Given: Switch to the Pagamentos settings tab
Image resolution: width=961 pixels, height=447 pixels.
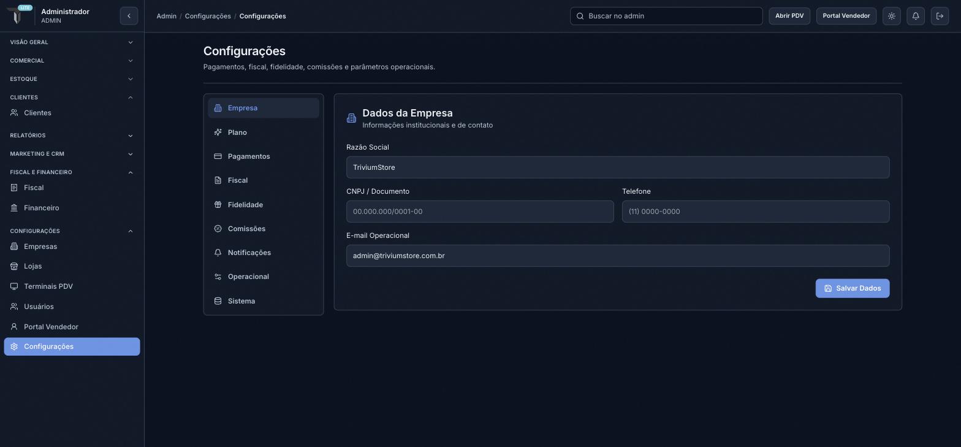Looking at the screenshot, I should pyautogui.click(x=264, y=156).
